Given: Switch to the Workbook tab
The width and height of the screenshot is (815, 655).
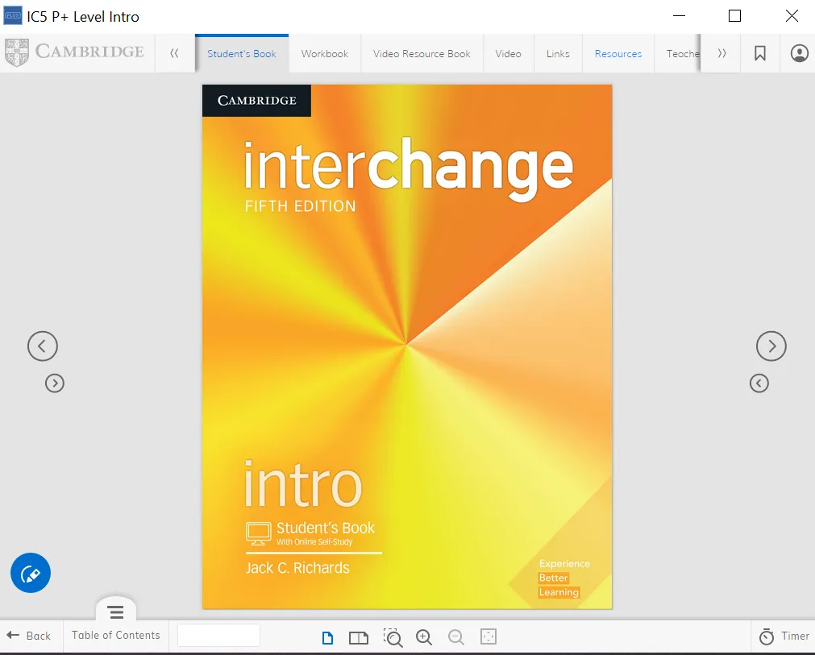Looking at the screenshot, I should click(x=324, y=53).
